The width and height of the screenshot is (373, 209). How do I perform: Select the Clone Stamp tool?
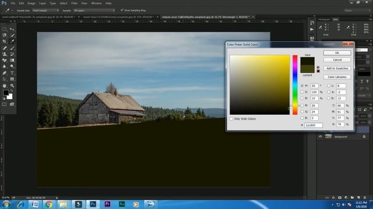tap(5, 54)
